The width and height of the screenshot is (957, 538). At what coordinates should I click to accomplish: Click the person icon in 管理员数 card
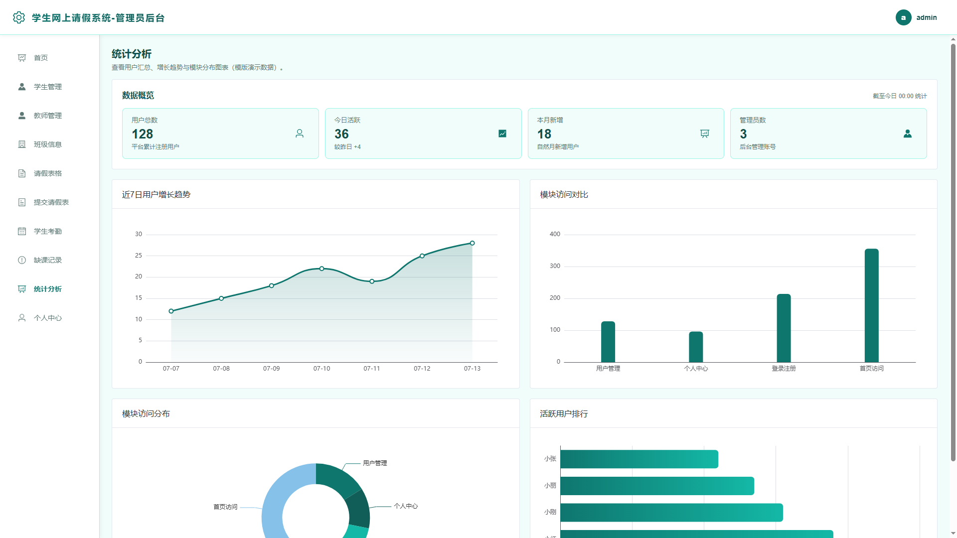[908, 134]
